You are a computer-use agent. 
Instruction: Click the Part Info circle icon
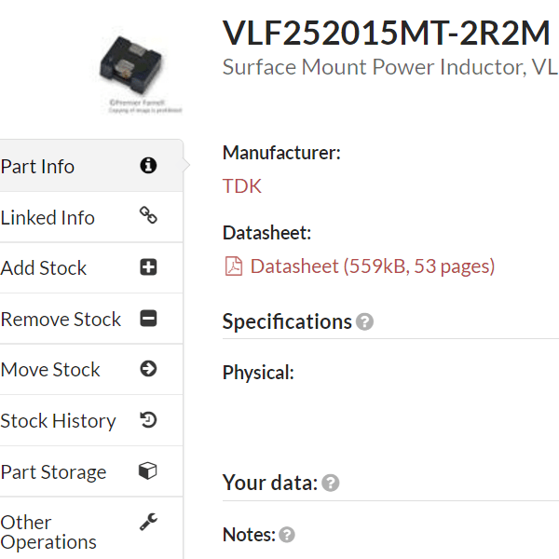[x=148, y=166]
